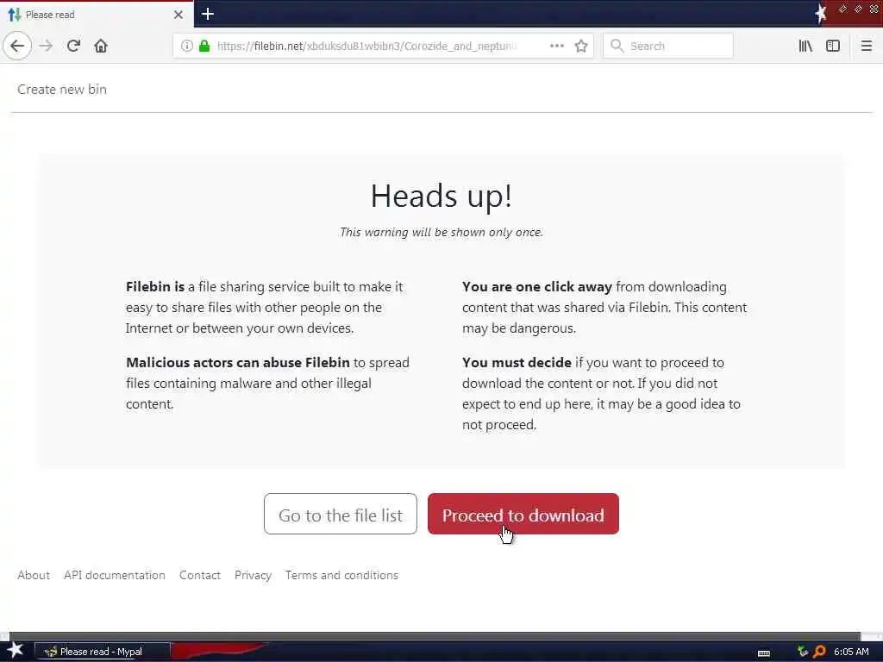Open the Library toolbar icon
This screenshot has height=662, width=883.
coord(805,46)
